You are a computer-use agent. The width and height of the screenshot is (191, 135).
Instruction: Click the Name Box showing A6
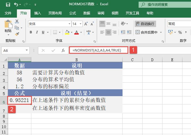(x=12, y=50)
